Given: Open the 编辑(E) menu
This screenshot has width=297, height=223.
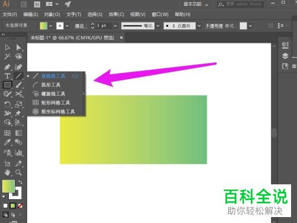Looking at the screenshot, I should [x=31, y=14].
